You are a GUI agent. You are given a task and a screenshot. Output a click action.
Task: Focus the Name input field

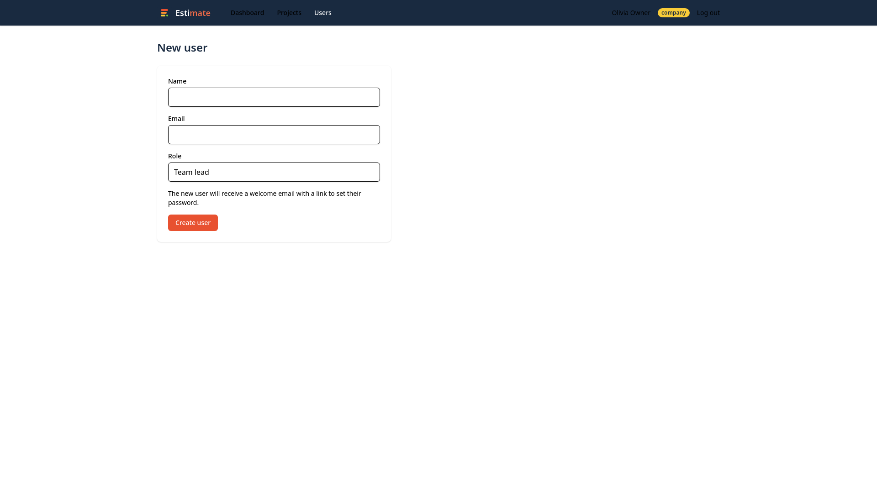click(274, 97)
